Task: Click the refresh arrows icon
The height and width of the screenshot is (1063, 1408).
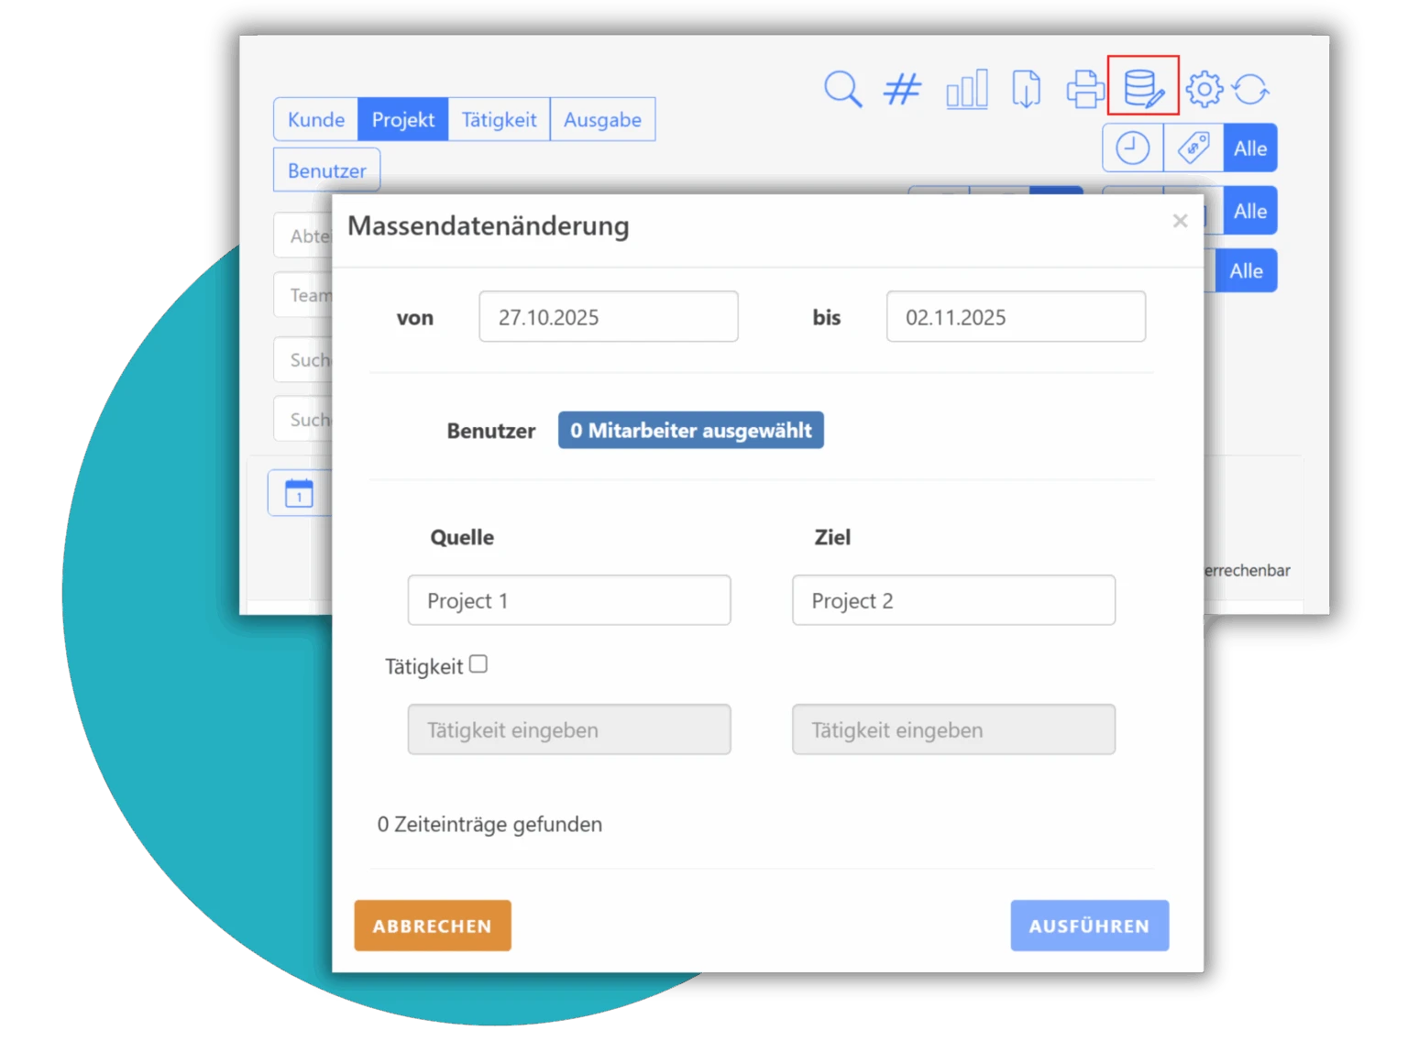Action: point(1250,90)
